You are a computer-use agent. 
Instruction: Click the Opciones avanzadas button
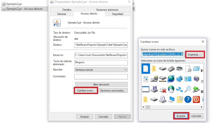113,91
